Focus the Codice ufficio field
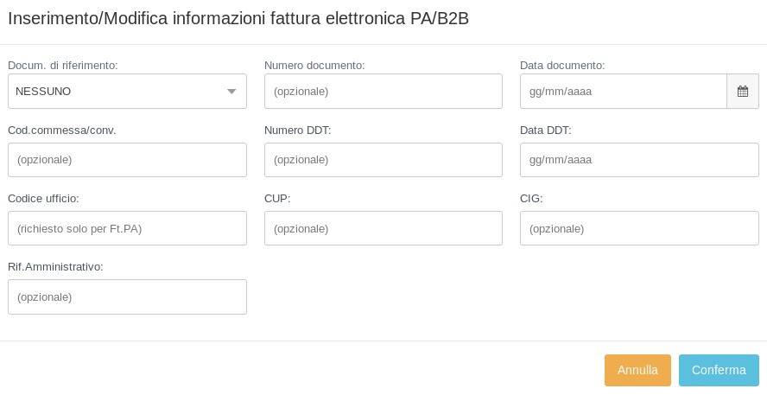This screenshot has height=395, width=767. pos(127,228)
